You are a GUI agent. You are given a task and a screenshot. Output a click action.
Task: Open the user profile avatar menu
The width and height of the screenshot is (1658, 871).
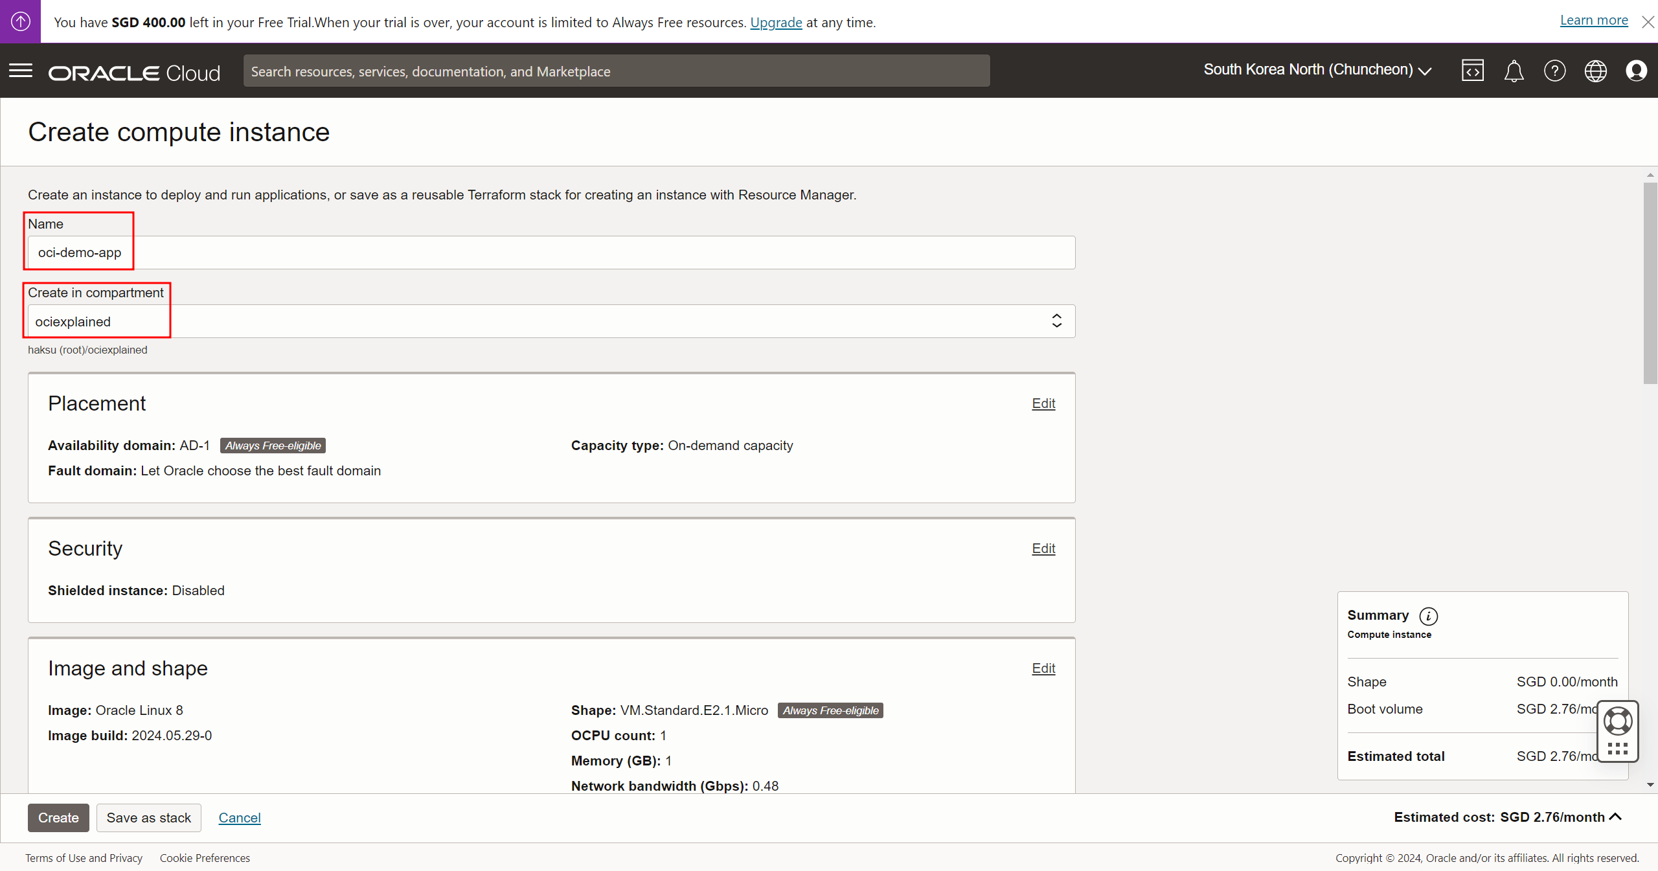1636,71
